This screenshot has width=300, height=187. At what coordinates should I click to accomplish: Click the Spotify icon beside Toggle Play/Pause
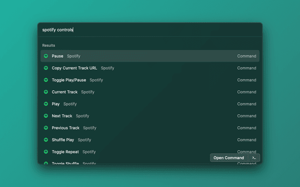click(x=46, y=80)
